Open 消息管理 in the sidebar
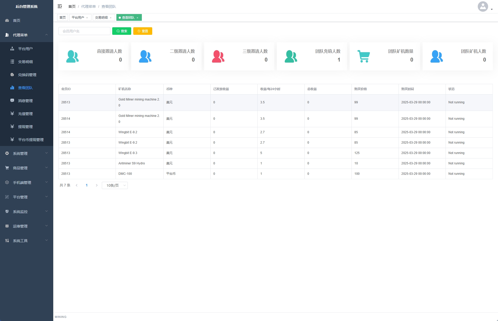 [x=25, y=101]
